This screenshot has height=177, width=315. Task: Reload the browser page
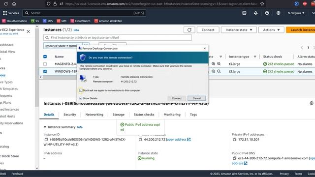coord(6,3)
